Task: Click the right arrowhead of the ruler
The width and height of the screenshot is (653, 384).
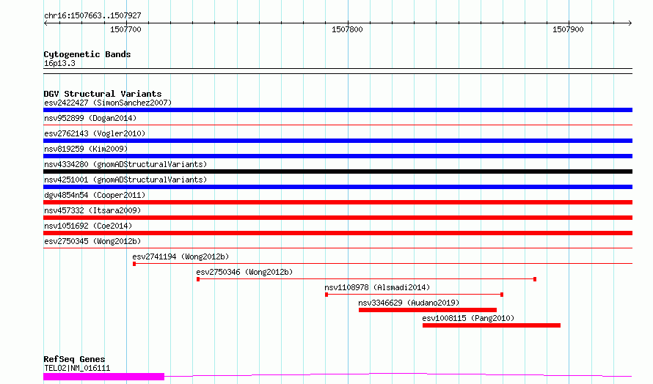Action: point(630,23)
